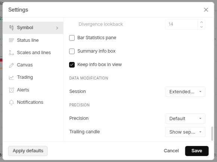
Task: Open the Session dropdown showing Extended
Action: click(185, 91)
